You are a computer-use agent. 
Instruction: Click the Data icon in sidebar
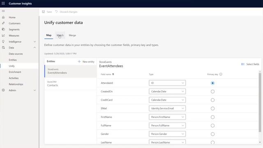click(x=3, y=48)
